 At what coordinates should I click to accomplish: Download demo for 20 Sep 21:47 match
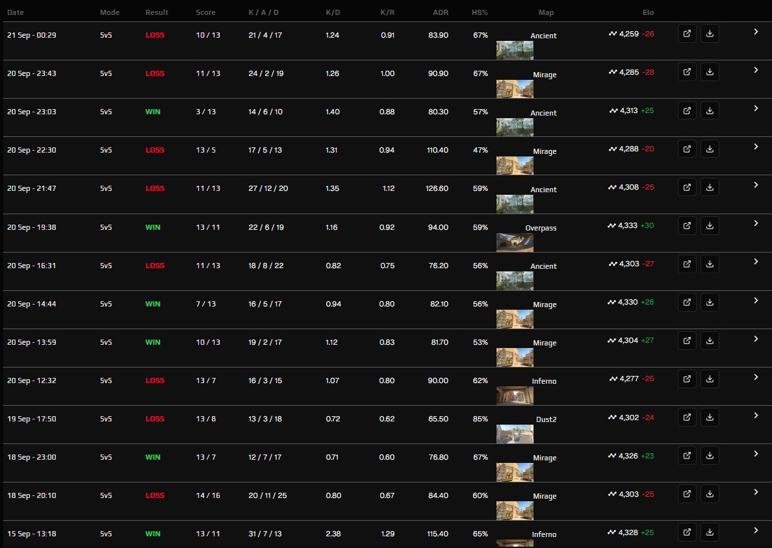(x=710, y=188)
